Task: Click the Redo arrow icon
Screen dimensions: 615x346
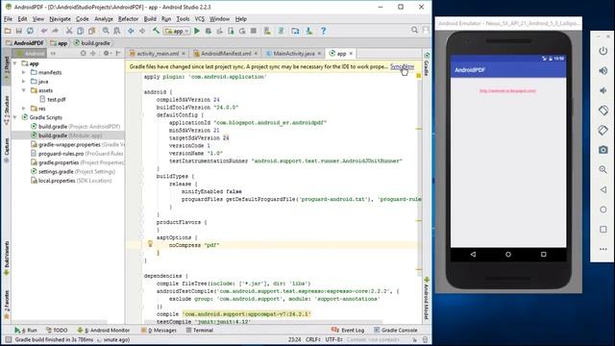Action: pyautogui.click(x=56, y=31)
